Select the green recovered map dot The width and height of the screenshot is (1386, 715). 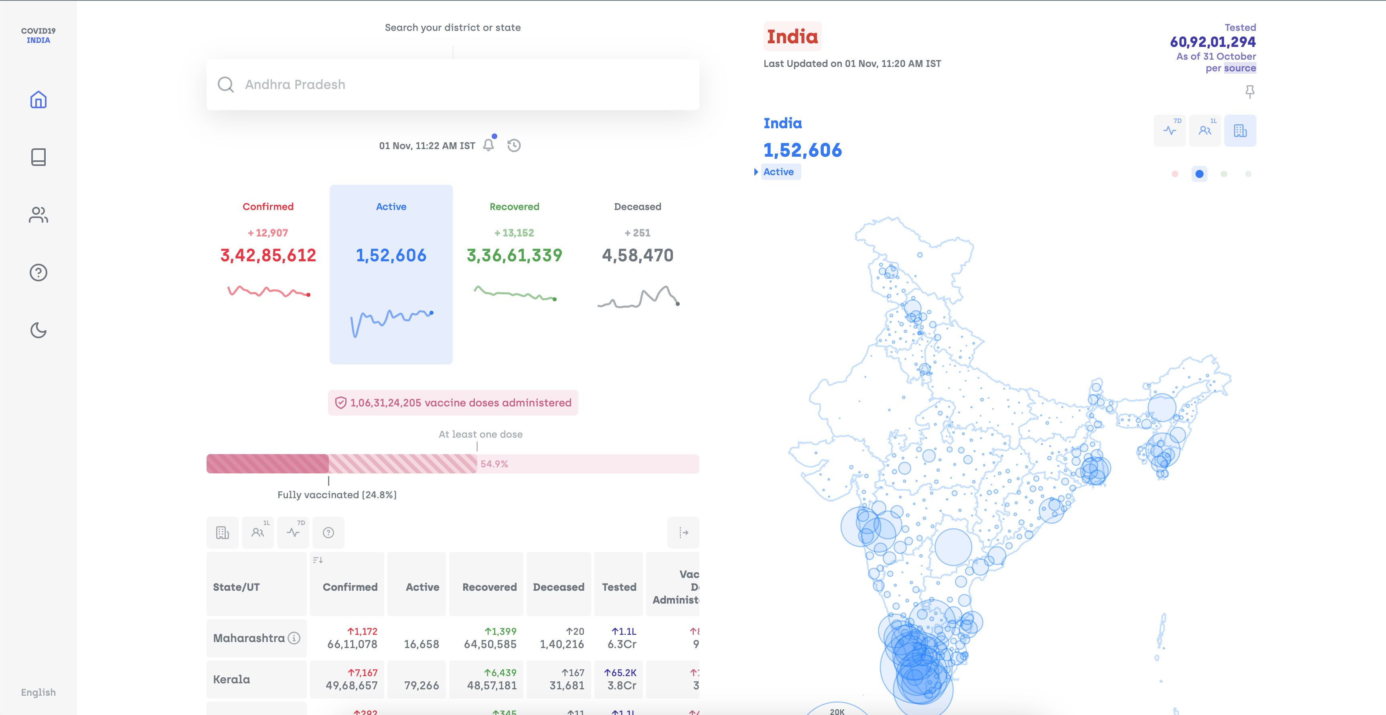point(1224,174)
